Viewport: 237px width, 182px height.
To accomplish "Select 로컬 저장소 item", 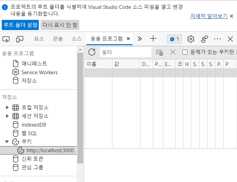I will point(35,107).
